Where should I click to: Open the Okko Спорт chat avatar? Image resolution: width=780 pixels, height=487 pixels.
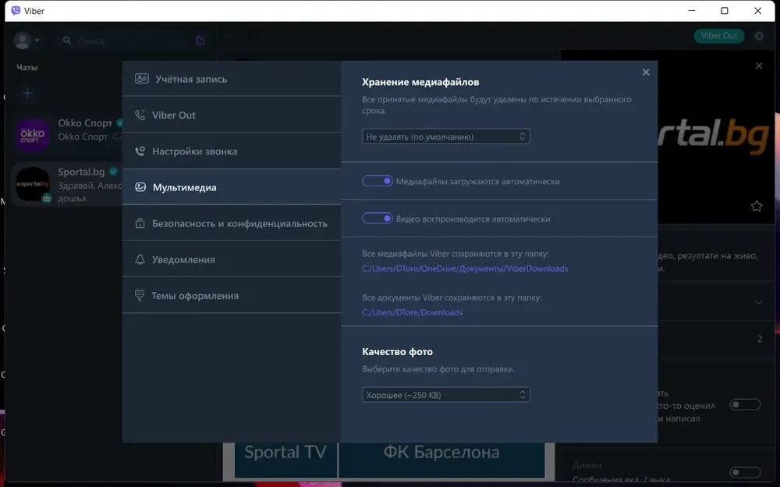point(32,135)
